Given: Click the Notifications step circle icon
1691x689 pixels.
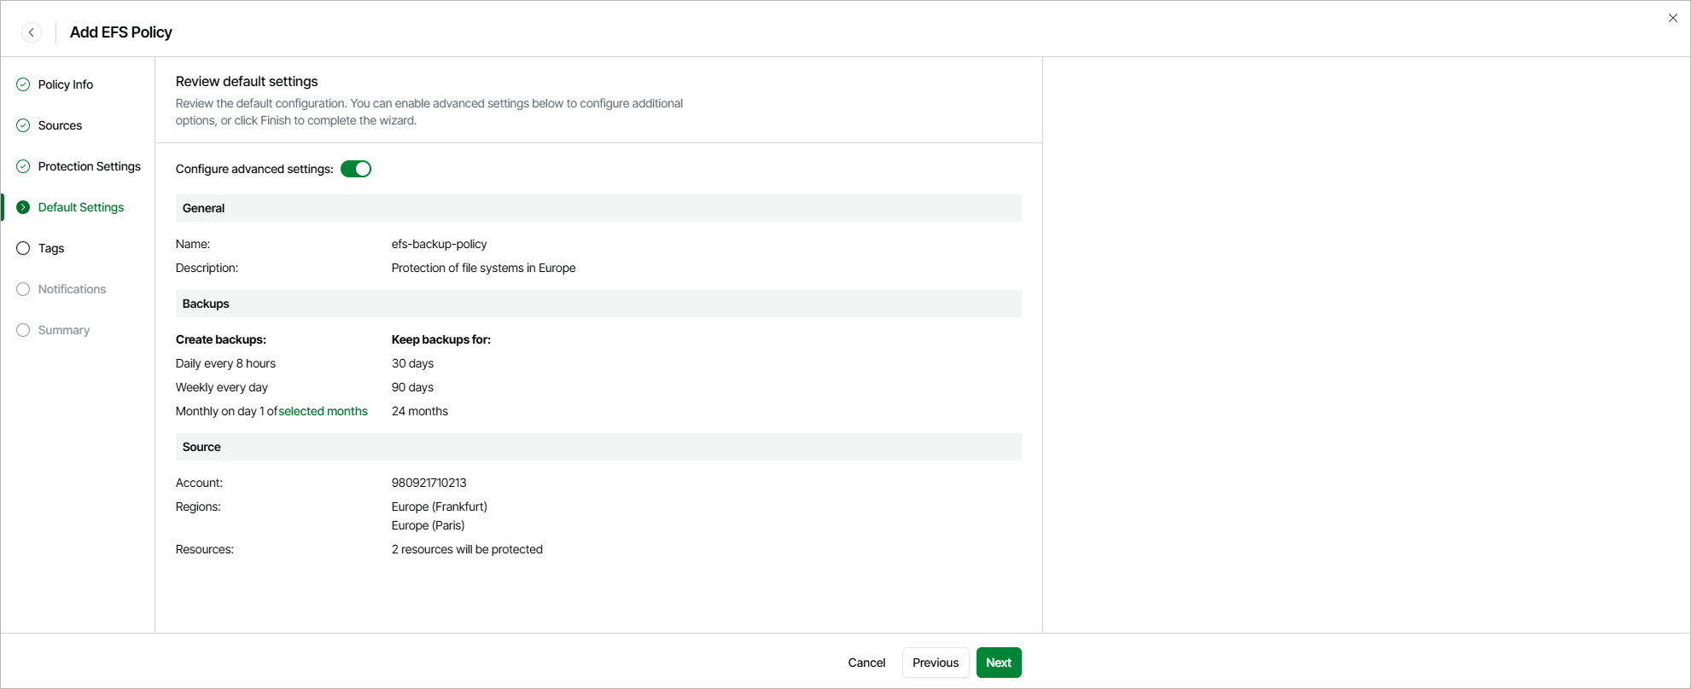Looking at the screenshot, I should [23, 289].
